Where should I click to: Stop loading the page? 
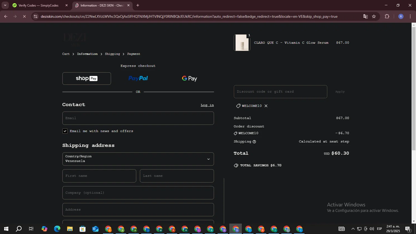(24, 16)
